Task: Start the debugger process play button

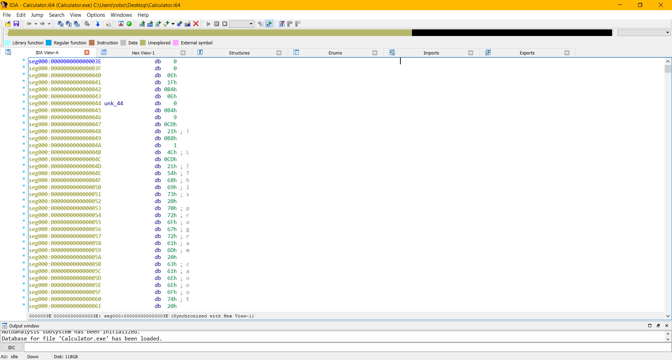Action: pyautogui.click(x=209, y=24)
